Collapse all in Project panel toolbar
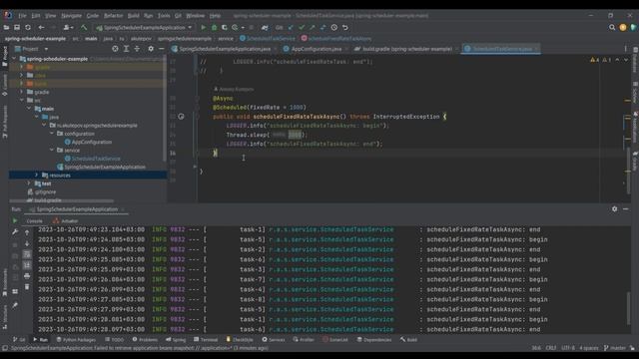 137,49
